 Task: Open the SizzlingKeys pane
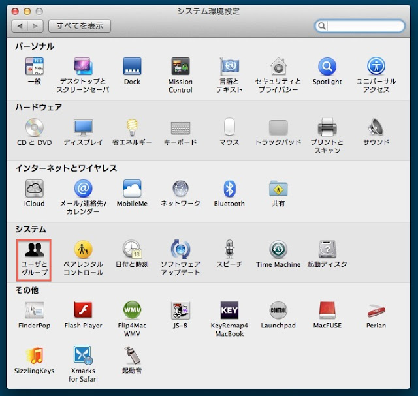click(35, 360)
